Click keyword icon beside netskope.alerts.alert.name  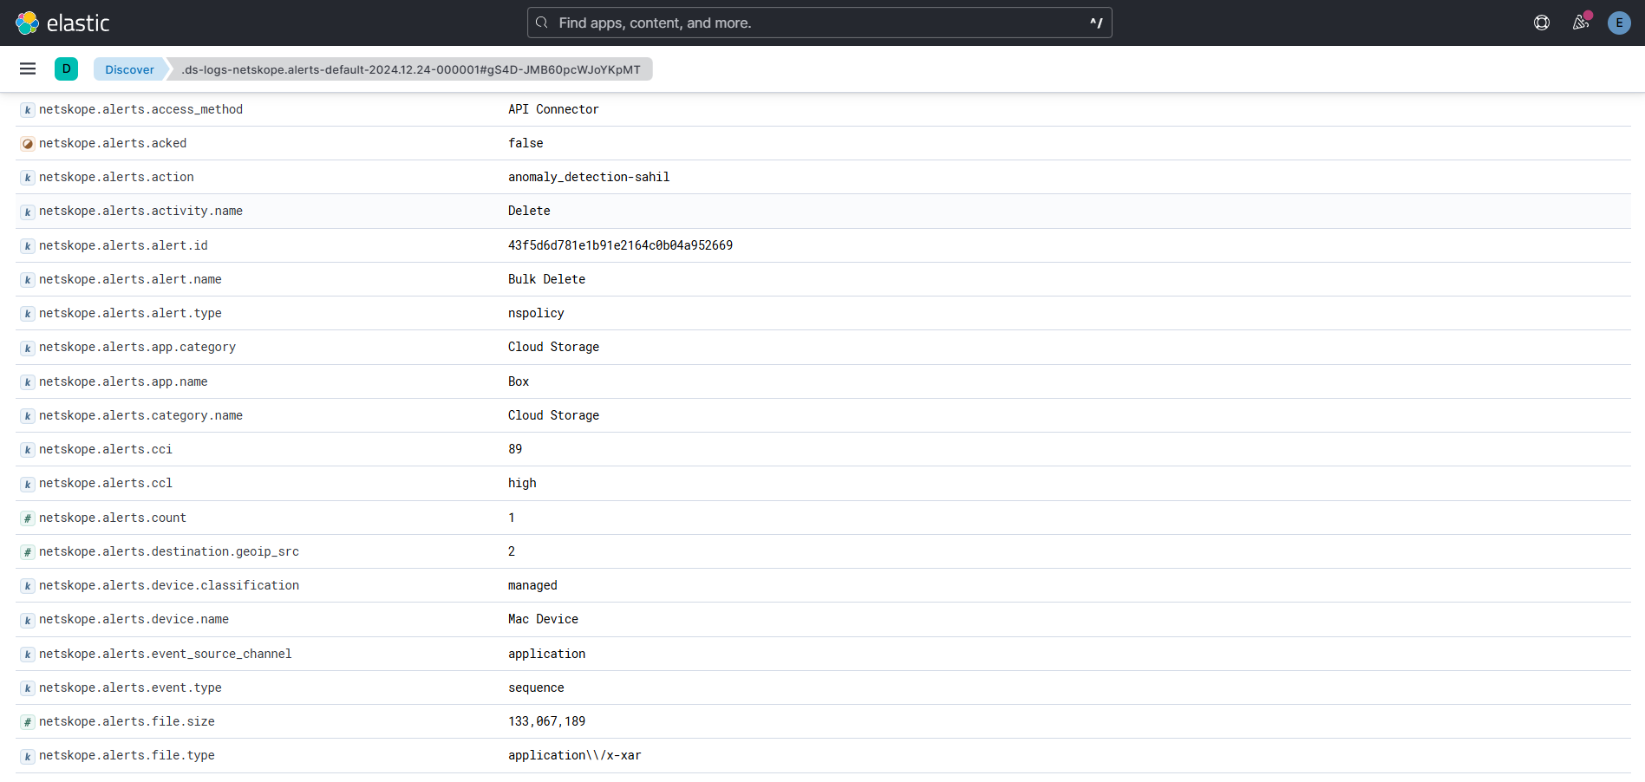[28, 280]
